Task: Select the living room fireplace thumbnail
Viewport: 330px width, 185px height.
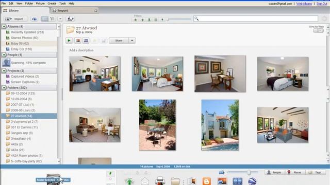Action: (x=95, y=73)
